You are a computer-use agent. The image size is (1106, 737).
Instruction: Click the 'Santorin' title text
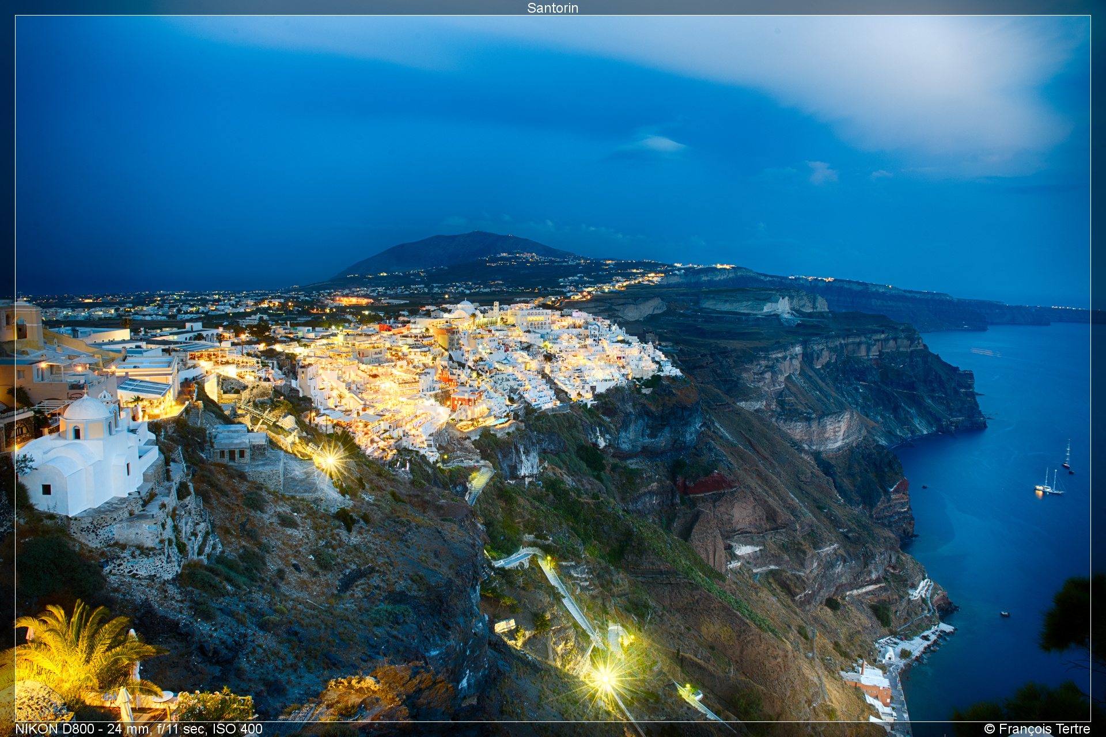[552, 8]
